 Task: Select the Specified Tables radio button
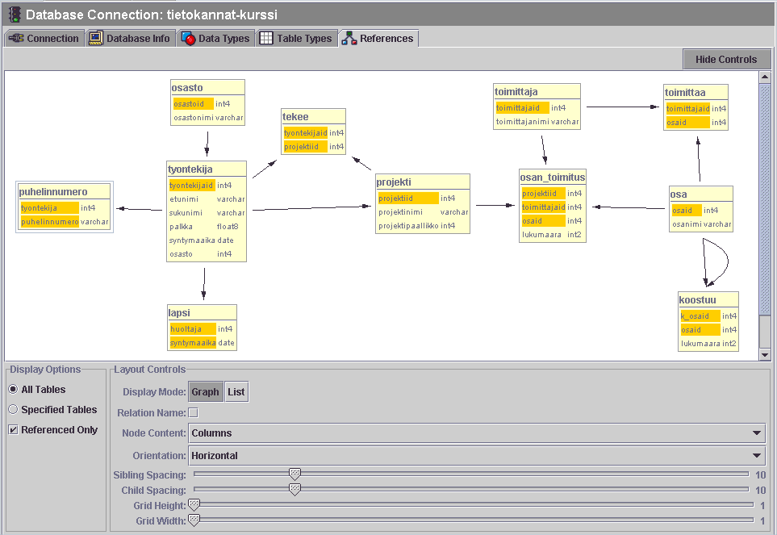14,410
